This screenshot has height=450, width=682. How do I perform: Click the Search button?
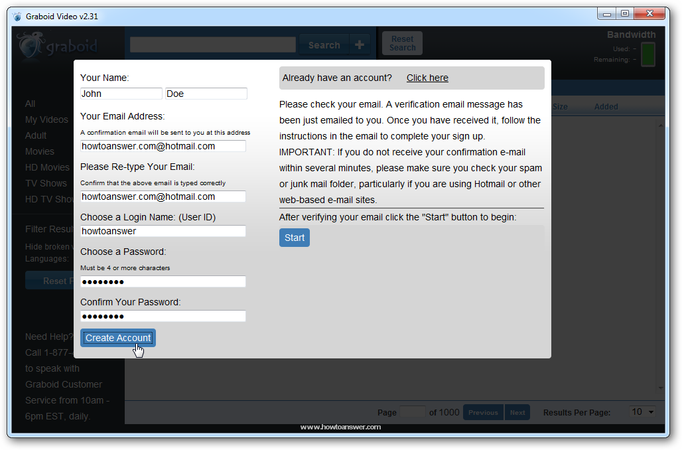324,45
